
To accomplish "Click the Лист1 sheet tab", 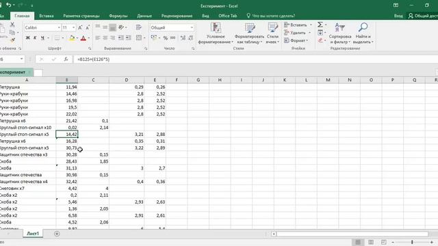I will point(33,234).
